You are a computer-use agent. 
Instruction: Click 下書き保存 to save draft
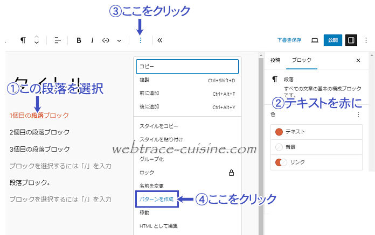289,40
